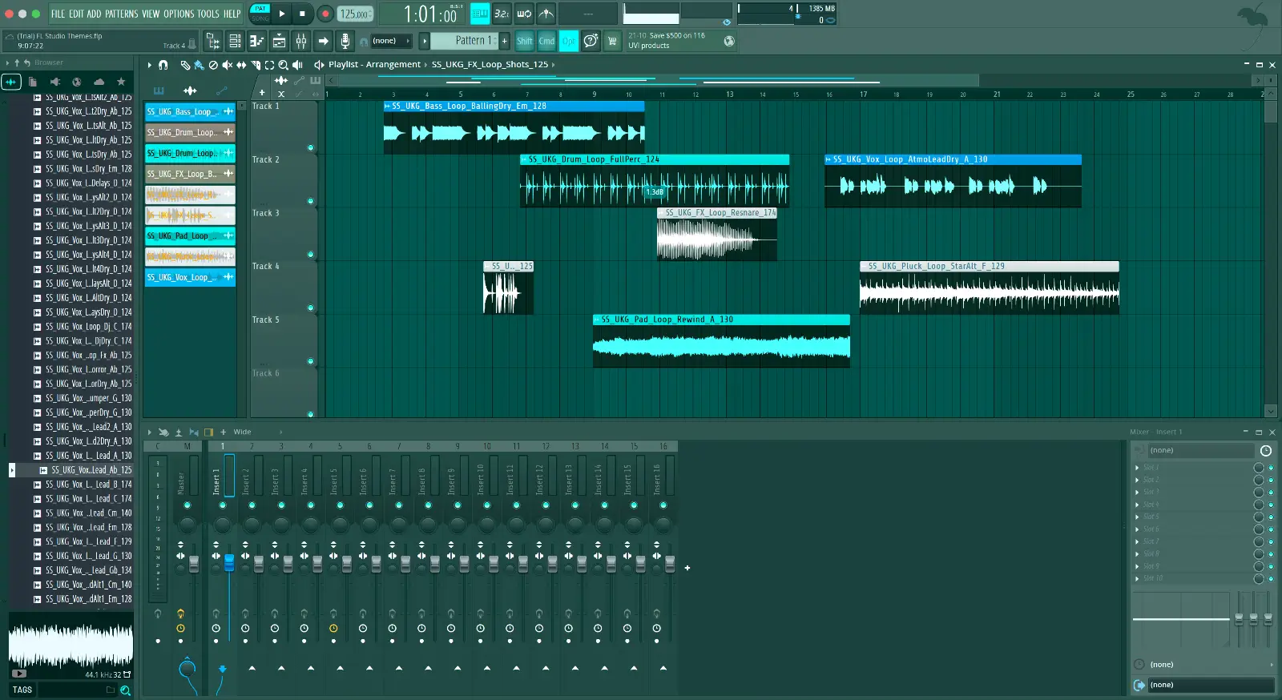The image size is (1282, 700).
Task: Click the stop button in the transport
Action: point(302,14)
